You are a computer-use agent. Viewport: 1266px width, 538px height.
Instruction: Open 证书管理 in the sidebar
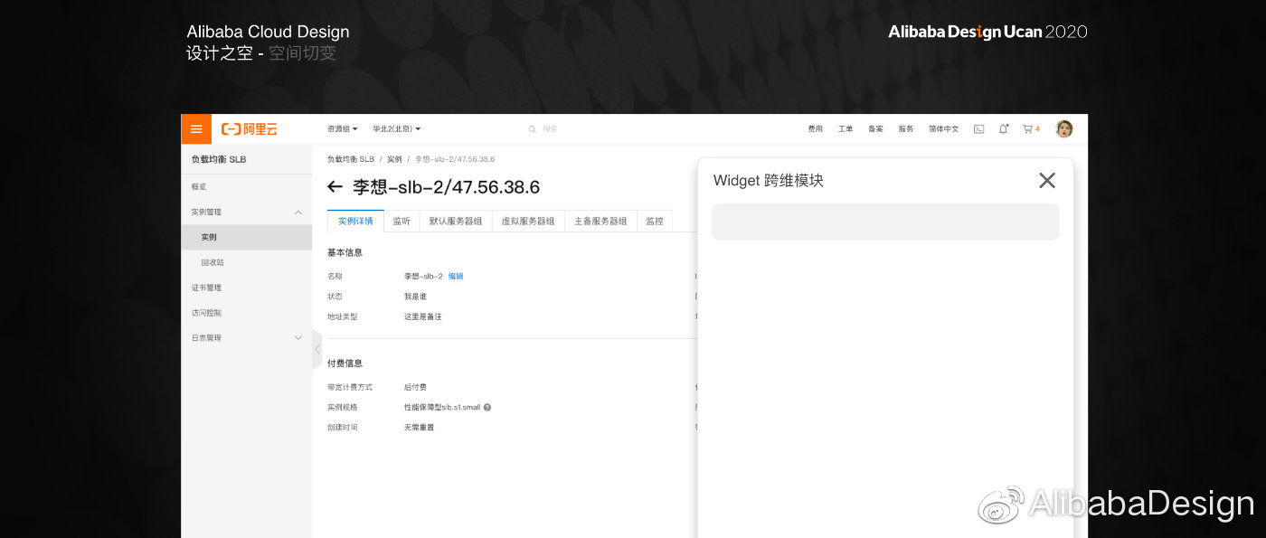(206, 288)
